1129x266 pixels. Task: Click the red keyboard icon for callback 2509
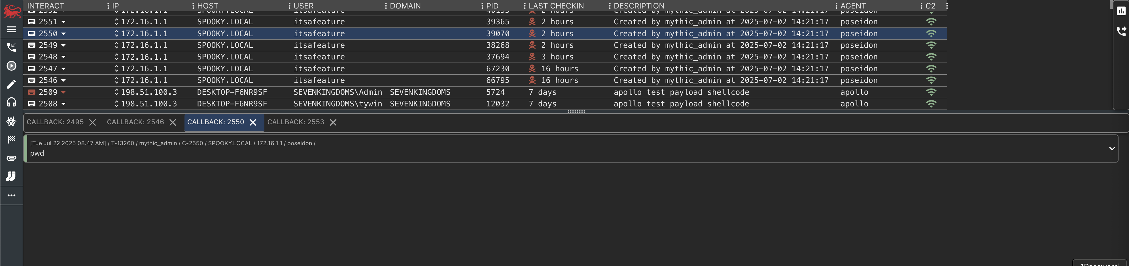click(31, 92)
